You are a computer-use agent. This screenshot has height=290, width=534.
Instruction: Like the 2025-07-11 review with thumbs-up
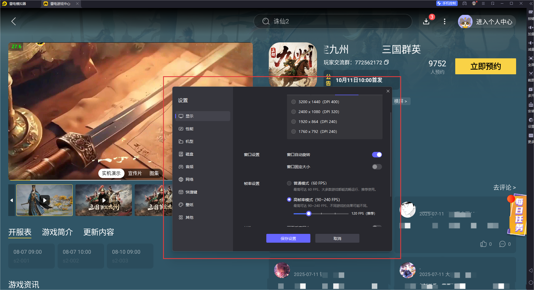[x=483, y=244]
